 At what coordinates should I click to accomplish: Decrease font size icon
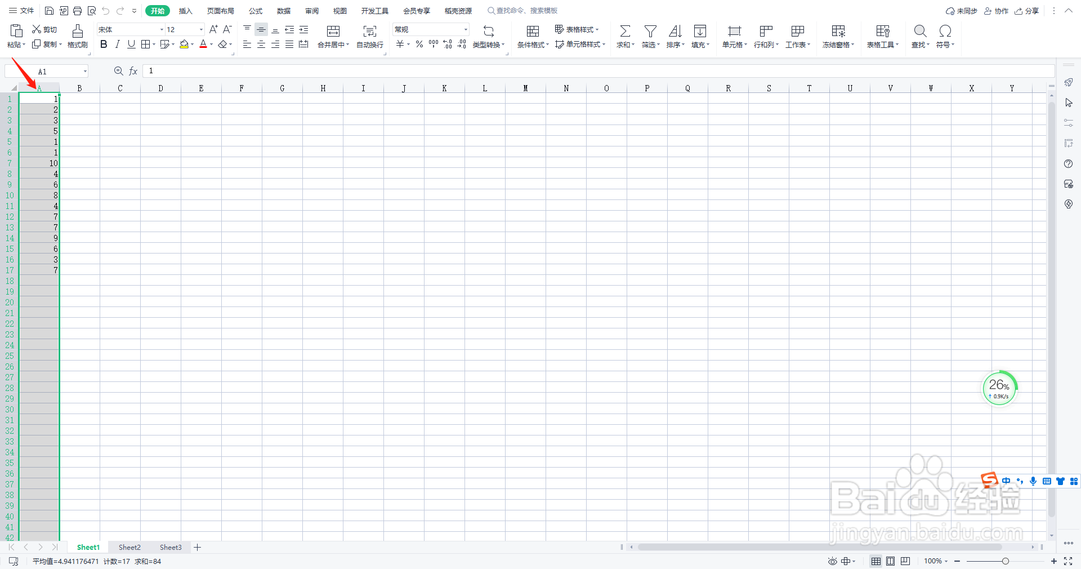(x=227, y=29)
